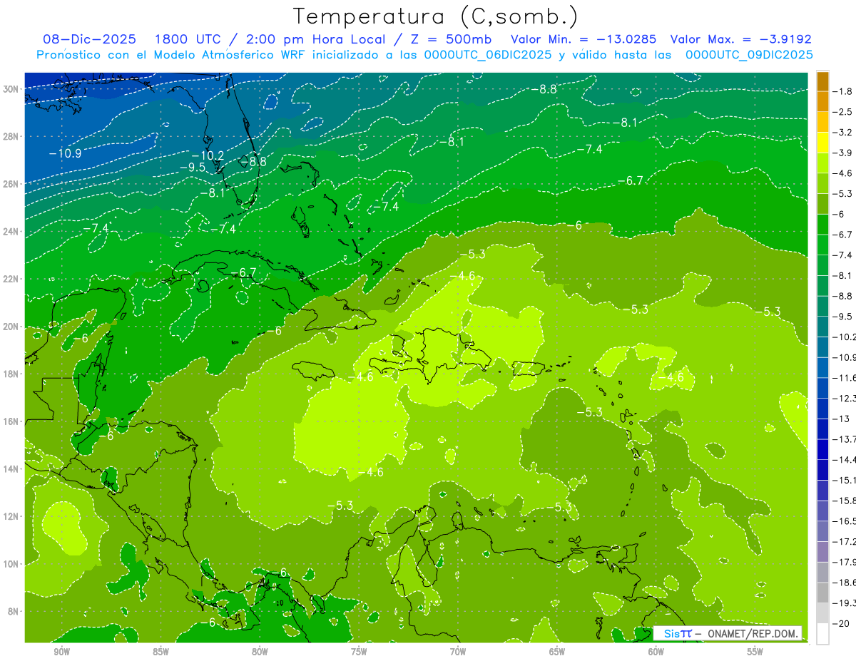Click the "20N" latitude axis label

pyautogui.click(x=11, y=327)
